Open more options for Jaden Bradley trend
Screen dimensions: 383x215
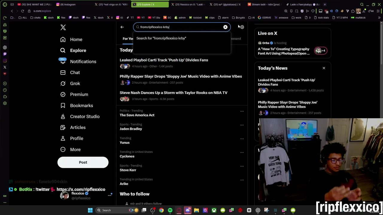click(242, 125)
